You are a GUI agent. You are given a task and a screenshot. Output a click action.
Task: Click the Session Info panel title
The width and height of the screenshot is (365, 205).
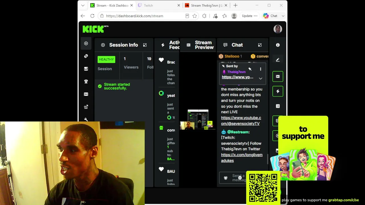click(123, 45)
